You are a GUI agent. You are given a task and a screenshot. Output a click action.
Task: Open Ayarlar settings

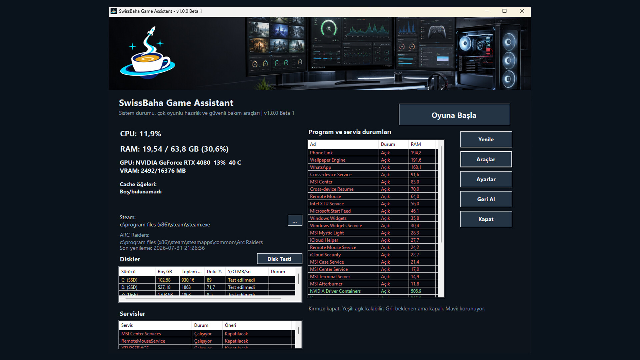coord(486,179)
